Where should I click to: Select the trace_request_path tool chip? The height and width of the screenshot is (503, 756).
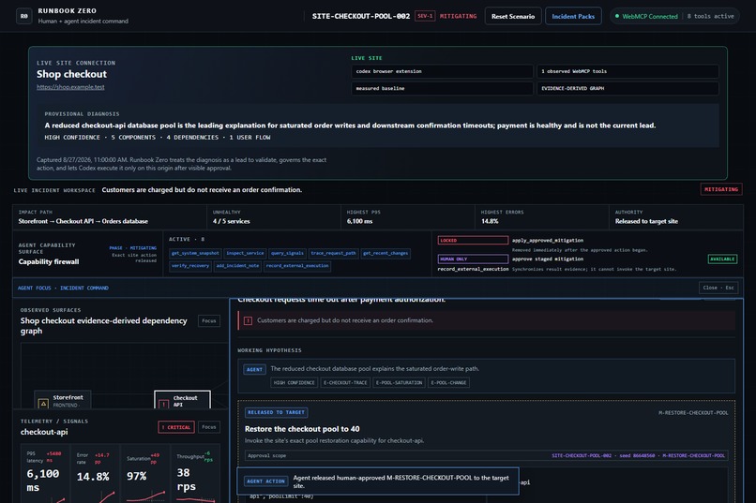[x=333, y=253]
